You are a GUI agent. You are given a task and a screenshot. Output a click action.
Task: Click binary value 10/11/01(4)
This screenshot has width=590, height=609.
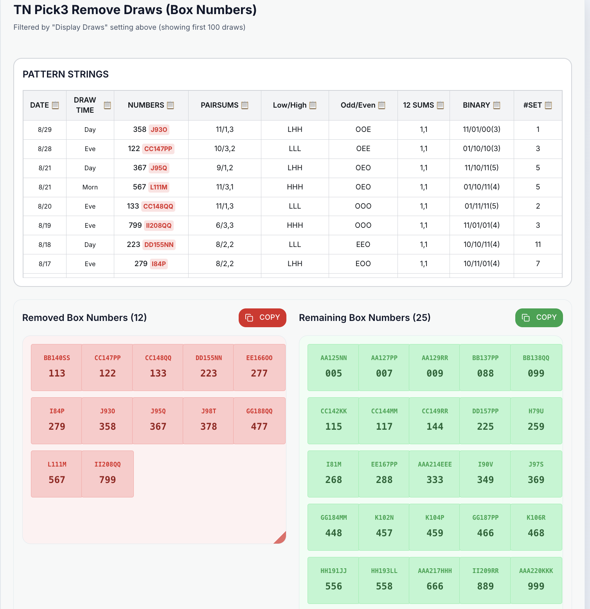[x=482, y=264]
